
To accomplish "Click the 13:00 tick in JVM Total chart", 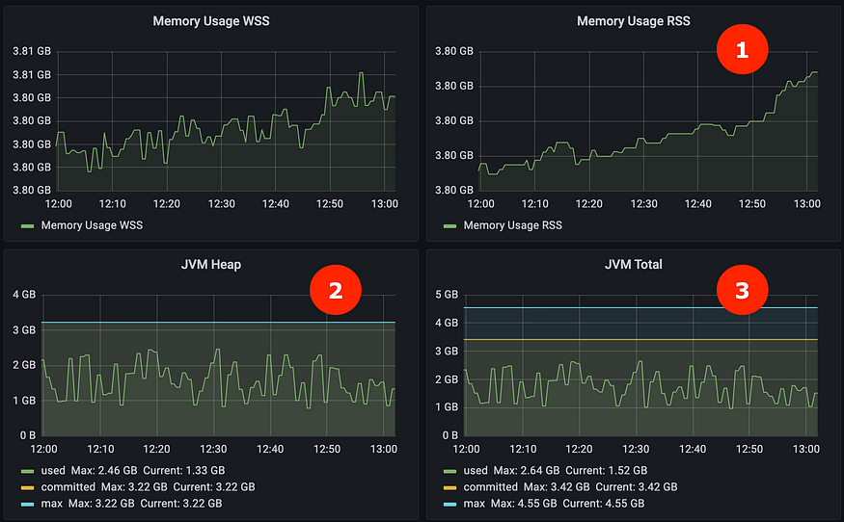I will (x=806, y=449).
